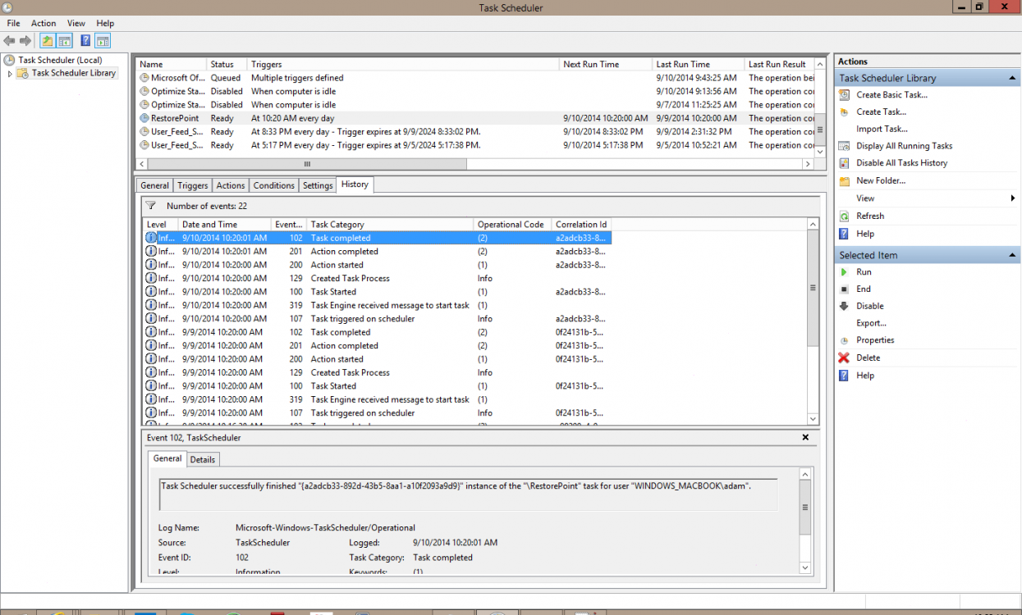Viewport: 1022px width, 615px height.
Task: Click Display All Running Tasks
Action: tap(904, 146)
